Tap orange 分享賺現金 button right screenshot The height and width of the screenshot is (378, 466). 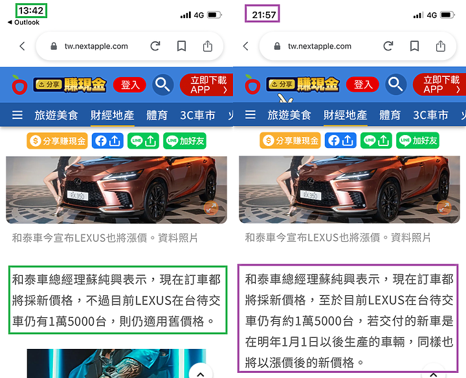coord(290,140)
